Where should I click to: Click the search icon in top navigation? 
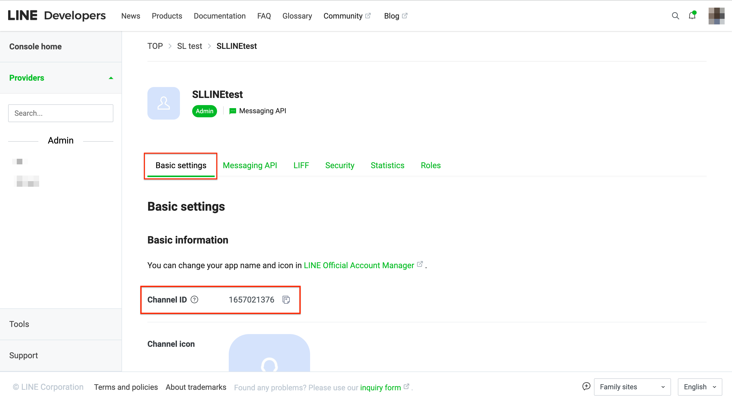tap(675, 15)
